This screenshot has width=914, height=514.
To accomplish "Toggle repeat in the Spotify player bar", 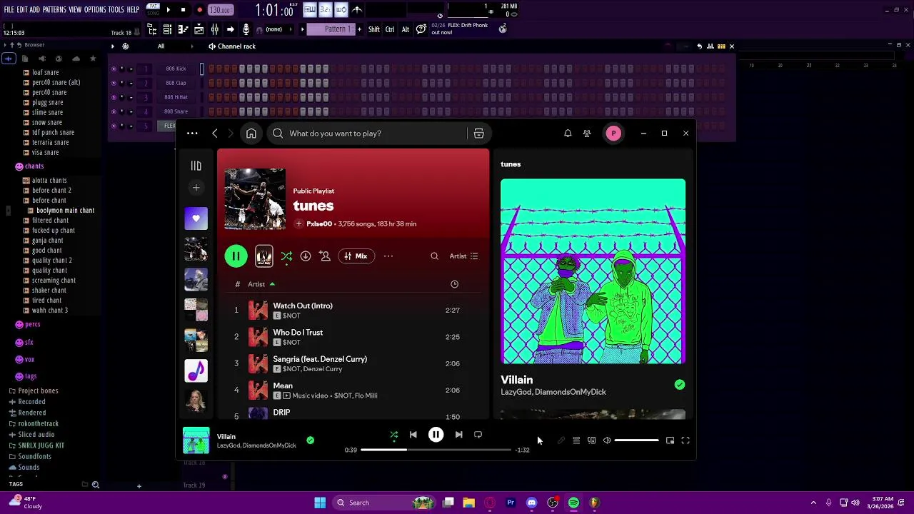I will pyautogui.click(x=478, y=434).
